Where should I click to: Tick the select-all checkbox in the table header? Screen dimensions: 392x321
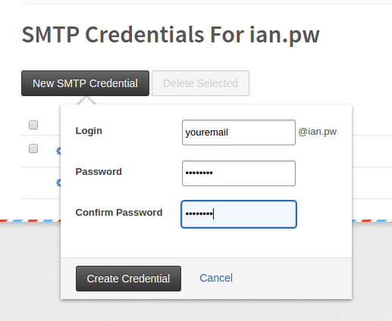[33, 125]
